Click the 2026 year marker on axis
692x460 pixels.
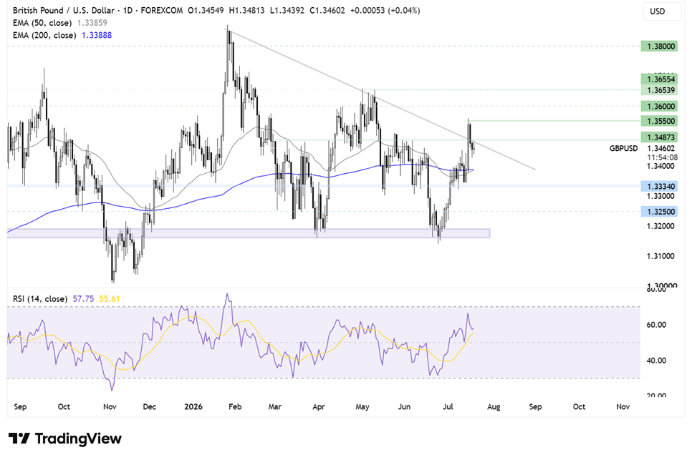click(x=193, y=406)
